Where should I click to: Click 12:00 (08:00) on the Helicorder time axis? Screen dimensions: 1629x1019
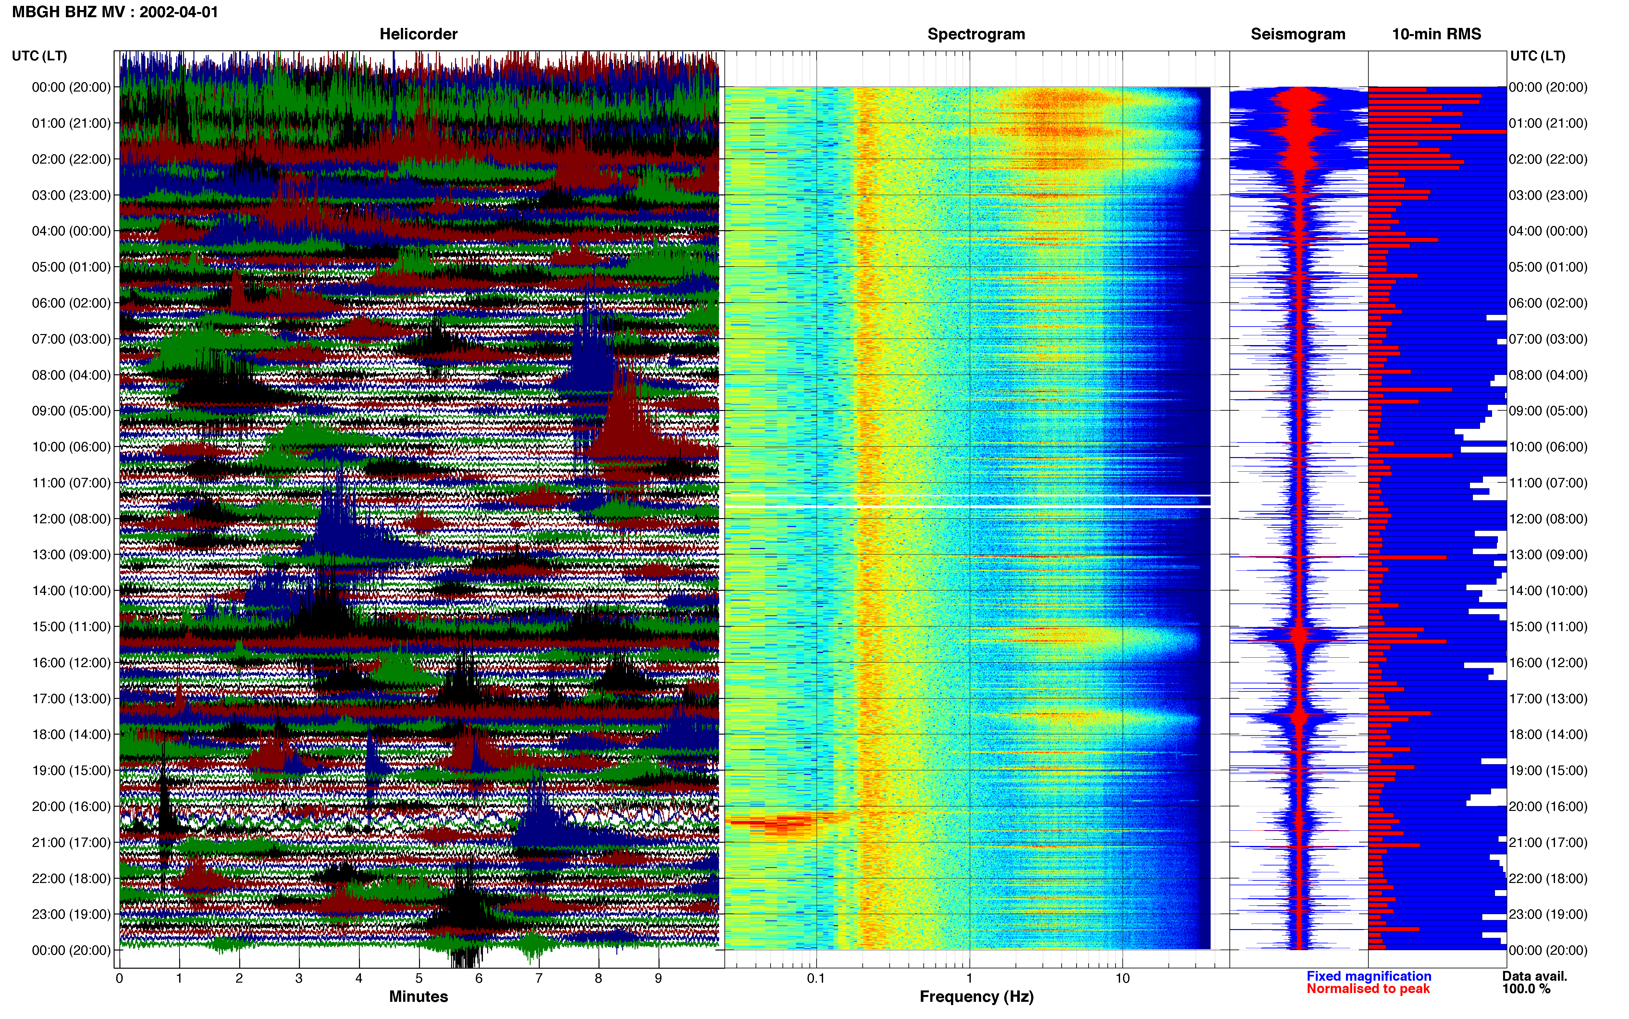pyautogui.click(x=71, y=519)
